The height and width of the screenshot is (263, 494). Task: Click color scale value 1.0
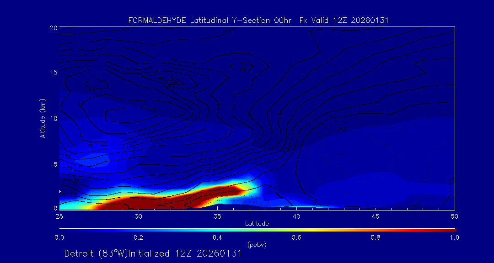454,238
